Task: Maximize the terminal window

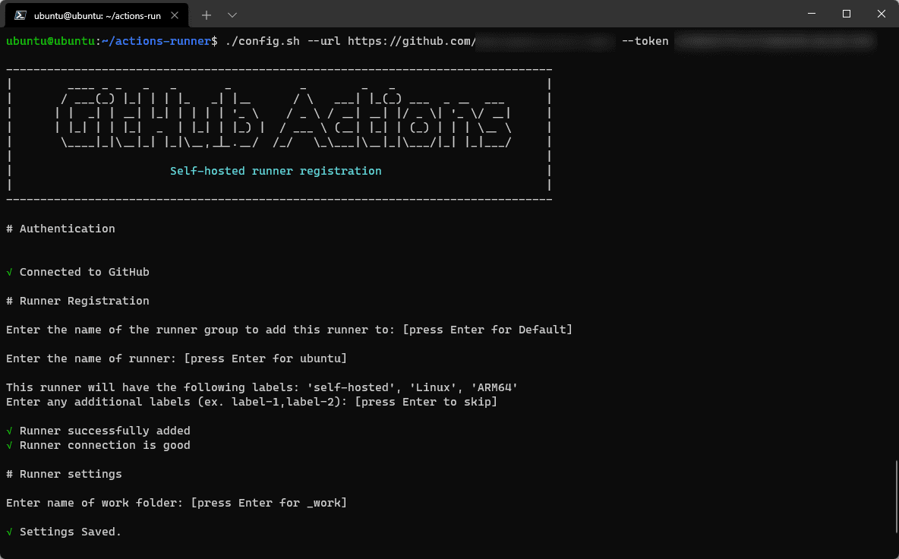Action: point(847,14)
